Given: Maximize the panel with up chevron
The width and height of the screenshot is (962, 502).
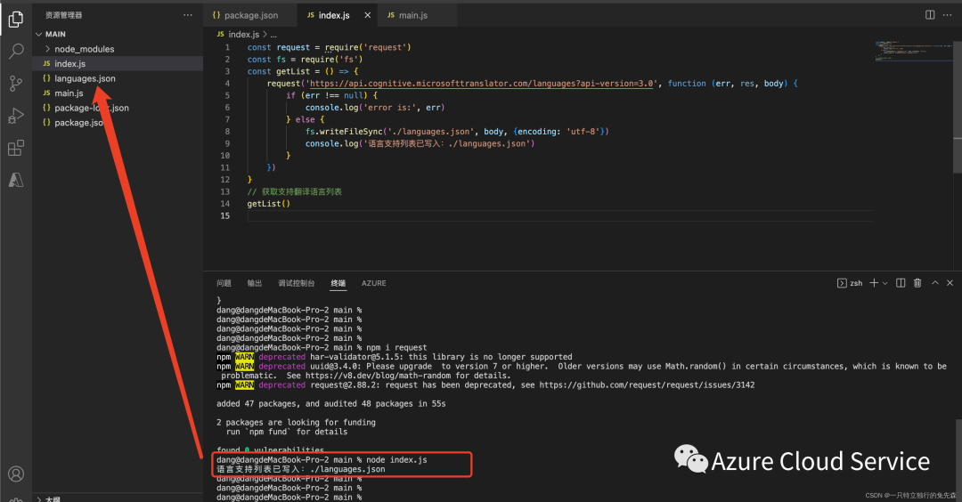Looking at the screenshot, I should (x=935, y=282).
